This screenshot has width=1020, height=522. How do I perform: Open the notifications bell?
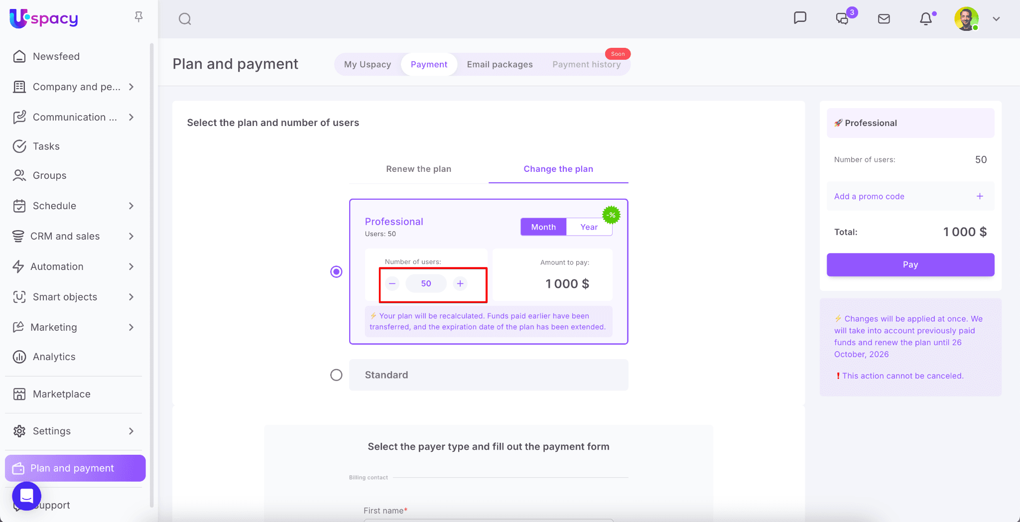point(925,19)
